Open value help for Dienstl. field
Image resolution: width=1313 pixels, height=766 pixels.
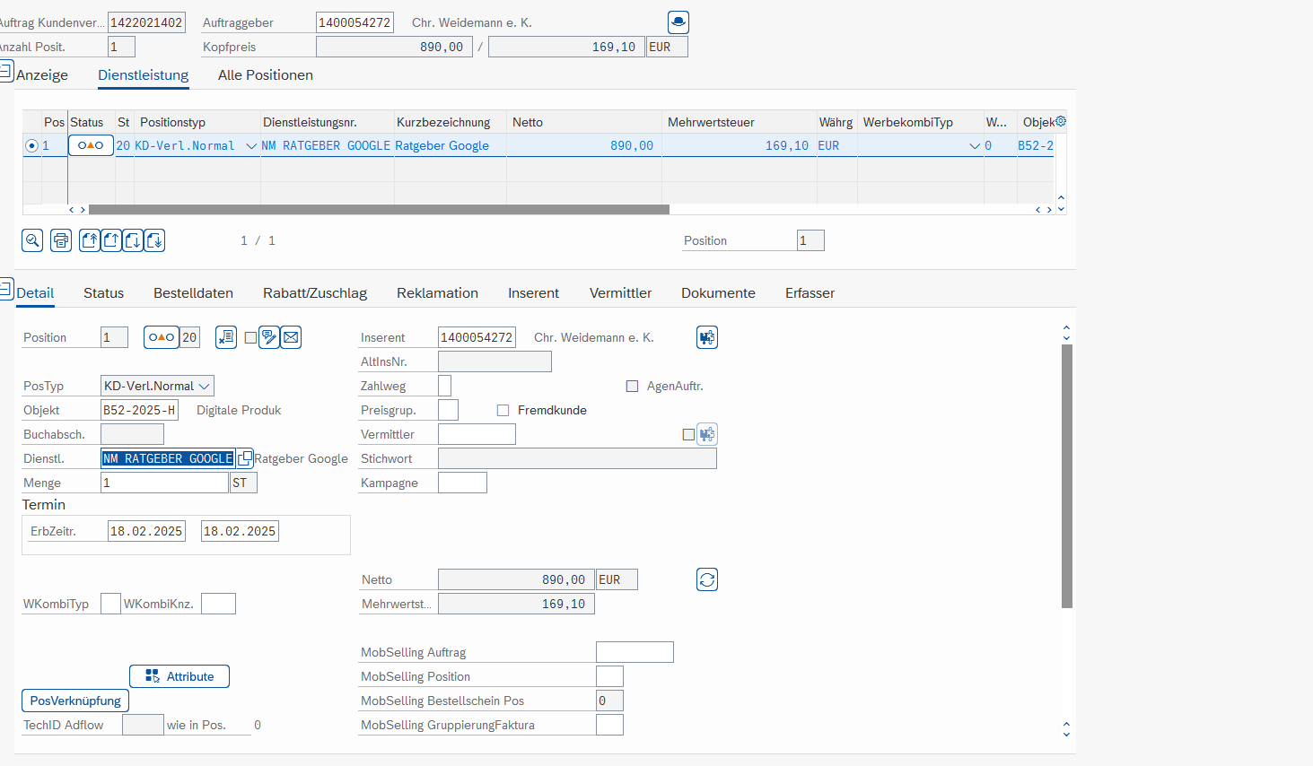tap(245, 458)
